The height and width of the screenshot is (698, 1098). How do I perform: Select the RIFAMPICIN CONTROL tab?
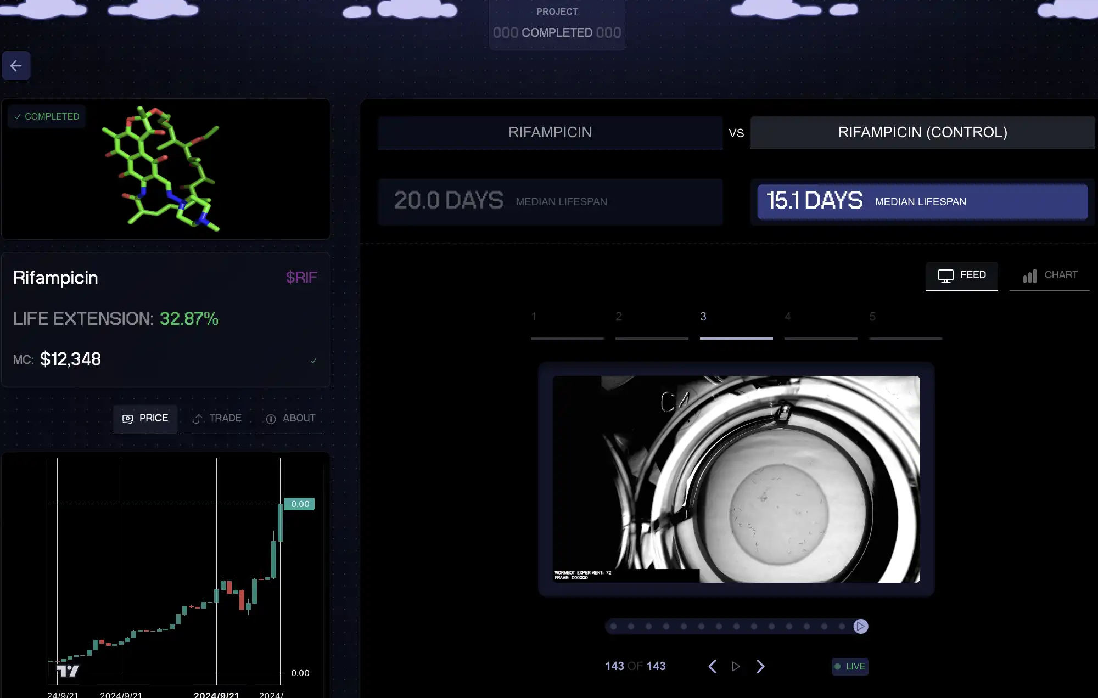pyautogui.click(x=922, y=132)
